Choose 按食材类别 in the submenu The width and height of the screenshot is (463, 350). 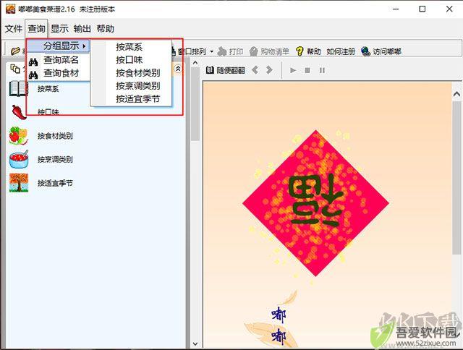pos(138,73)
